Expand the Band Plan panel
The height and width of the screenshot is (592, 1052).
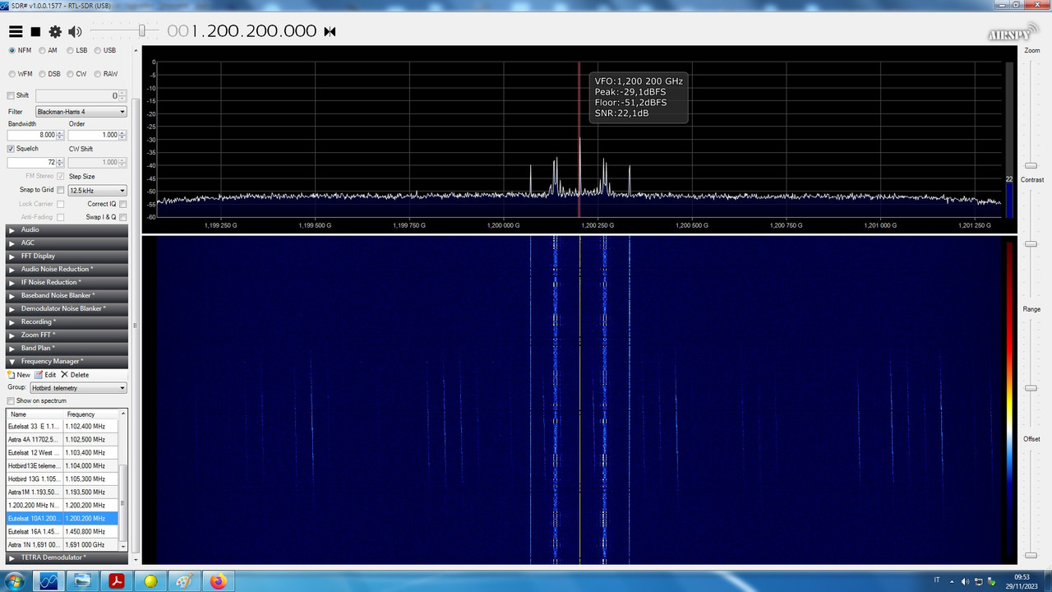point(66,348)
